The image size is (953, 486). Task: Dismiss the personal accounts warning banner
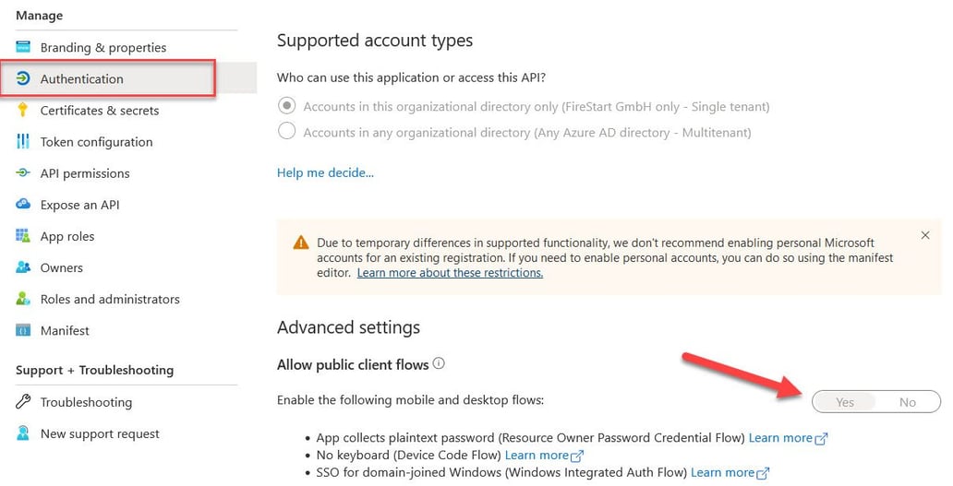point(925,235)
